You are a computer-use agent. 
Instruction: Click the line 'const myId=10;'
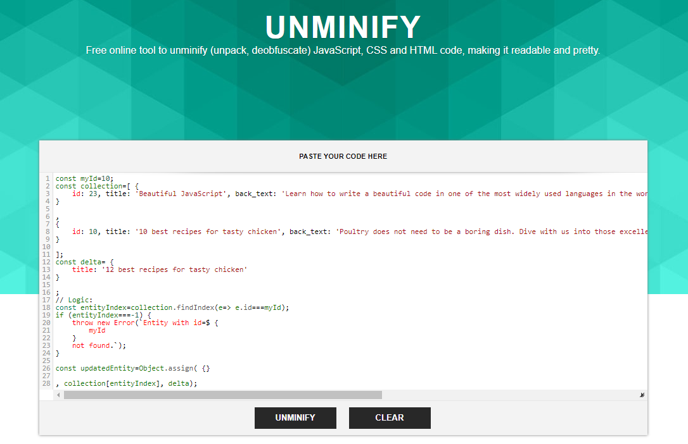[x=84, y=178]
